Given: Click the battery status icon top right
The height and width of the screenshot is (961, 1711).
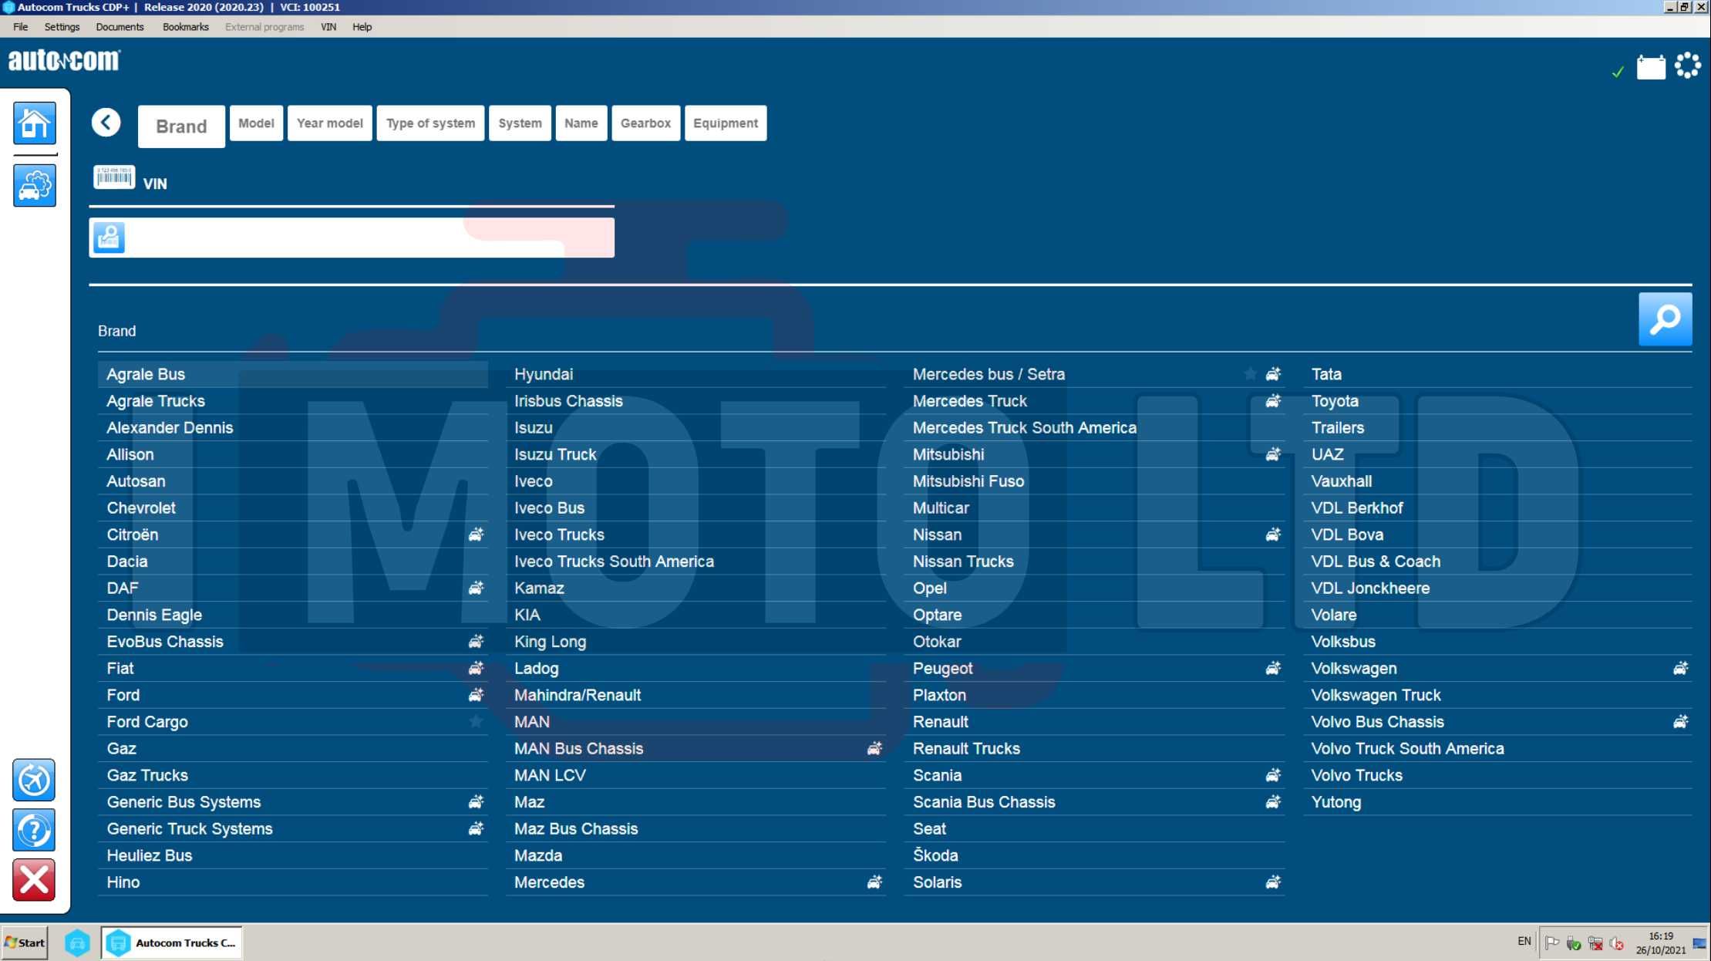Looking at the screenshot, I should click(x=1651, y=67).
